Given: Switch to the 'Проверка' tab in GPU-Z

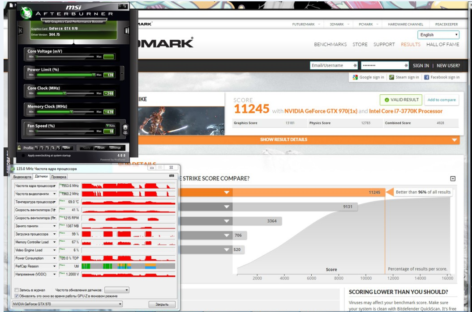Looking at the screenshot, I should click(x=58, y=177).
